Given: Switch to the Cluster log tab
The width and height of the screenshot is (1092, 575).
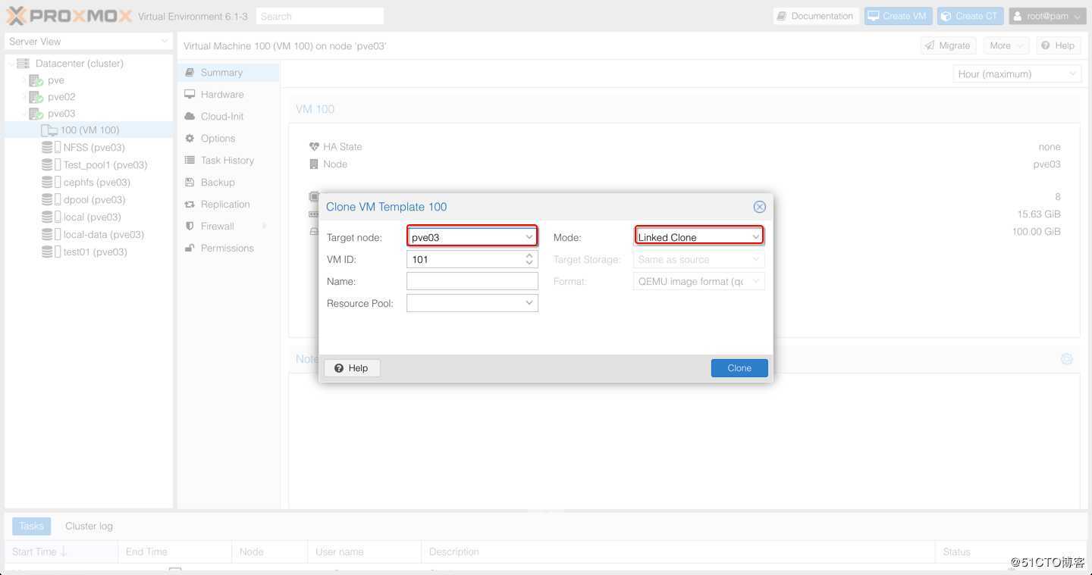Looking at the screenshot, I should 89,526.
